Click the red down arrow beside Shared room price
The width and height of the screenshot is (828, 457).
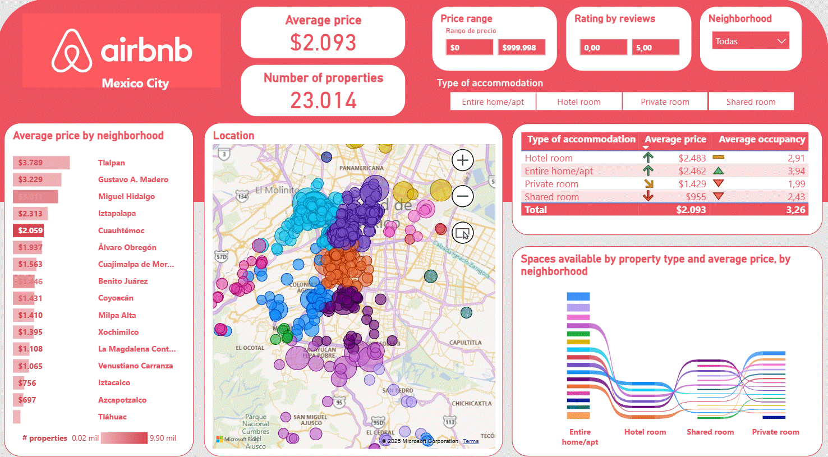click(647, 196)
